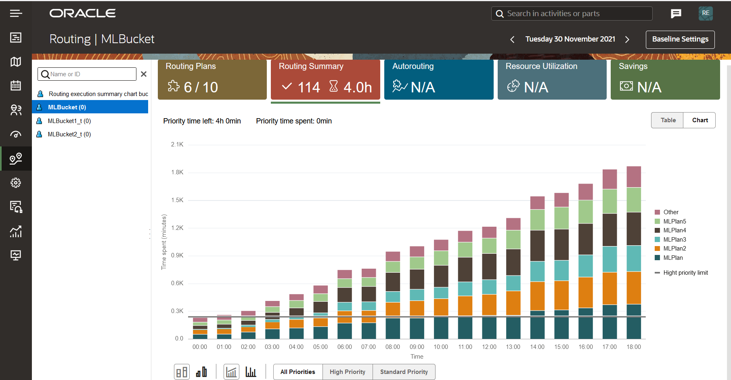
Task: Click the magnifier in the Name or ID field
Action: (45, 75)
